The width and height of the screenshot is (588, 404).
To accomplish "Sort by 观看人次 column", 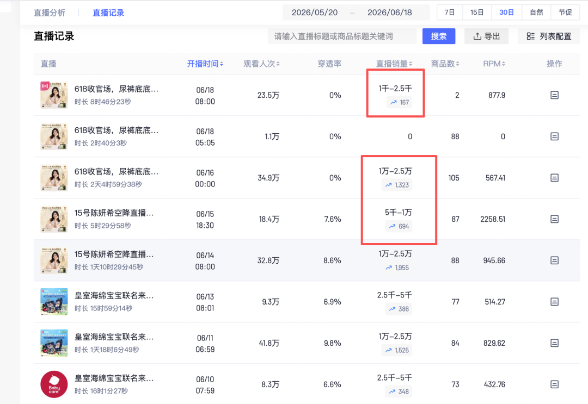I will (261, 64).
